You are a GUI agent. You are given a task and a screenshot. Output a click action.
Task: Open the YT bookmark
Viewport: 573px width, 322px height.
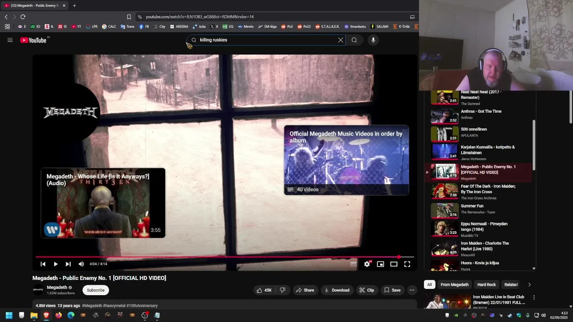click(x=77, y=26)
